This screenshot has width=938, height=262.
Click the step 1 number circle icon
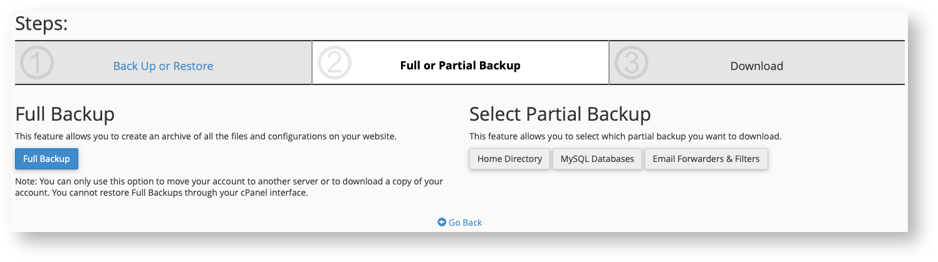tap(36, 63)
